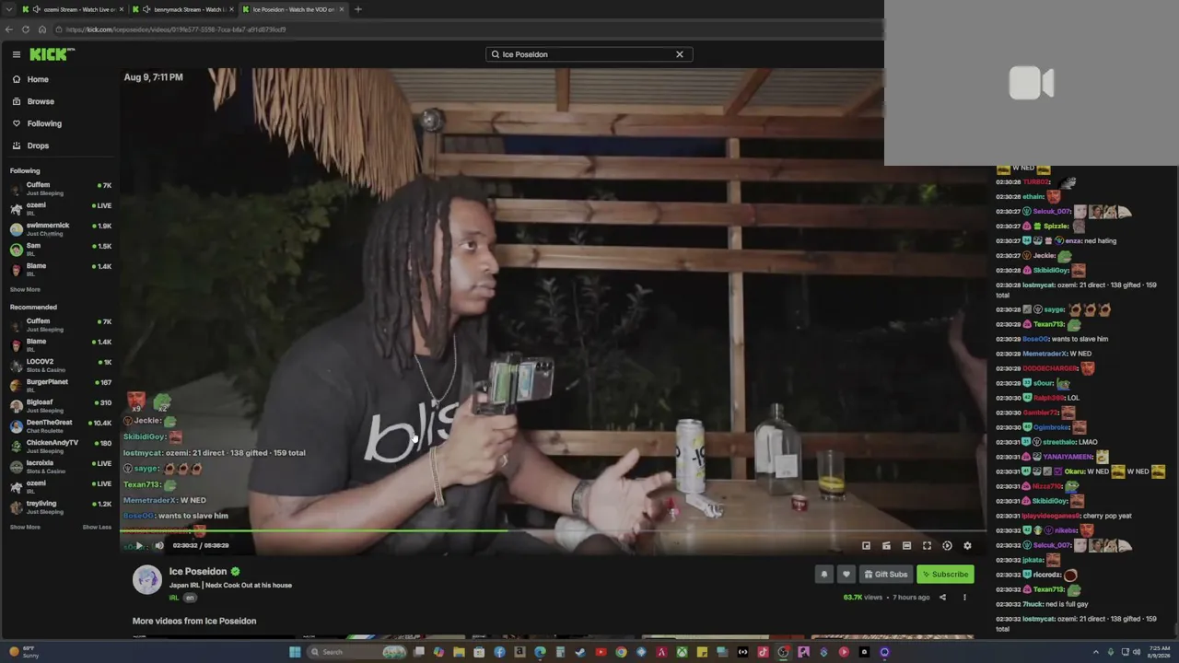The image size is (1179, 663).
Task: Open Cuffem channel under Following
Action: click(61, 189)
